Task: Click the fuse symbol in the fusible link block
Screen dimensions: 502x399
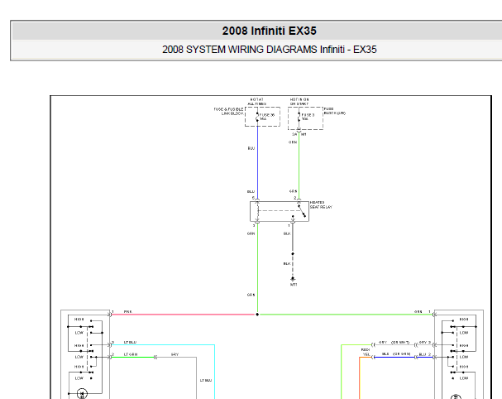Action: tap(257, 117)
